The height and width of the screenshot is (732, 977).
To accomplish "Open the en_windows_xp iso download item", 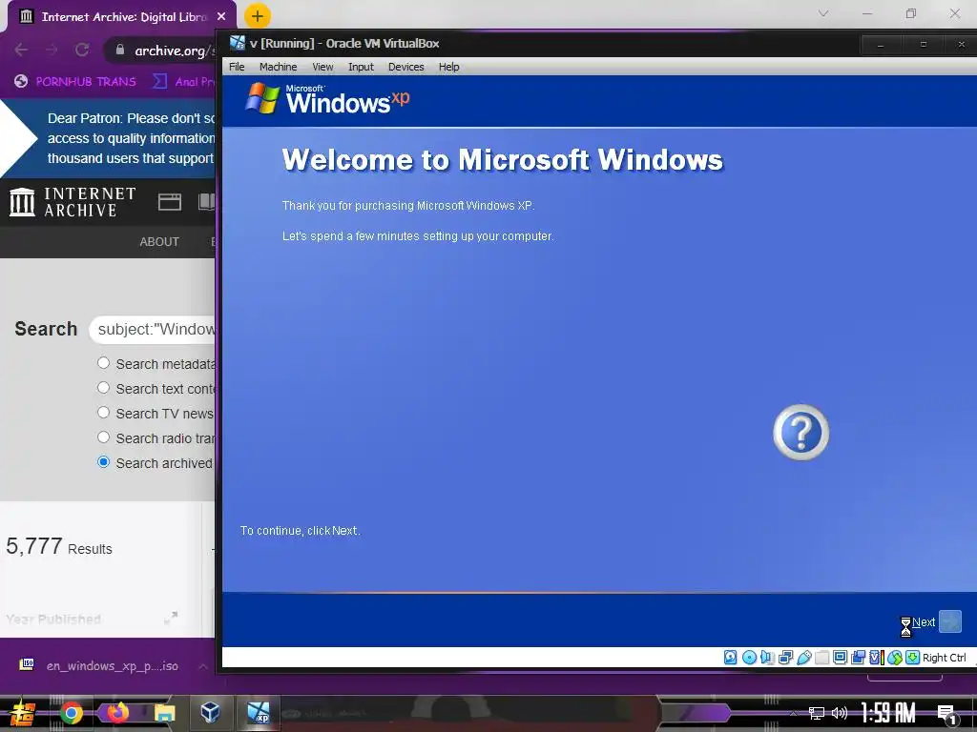I will coord(99,666).
